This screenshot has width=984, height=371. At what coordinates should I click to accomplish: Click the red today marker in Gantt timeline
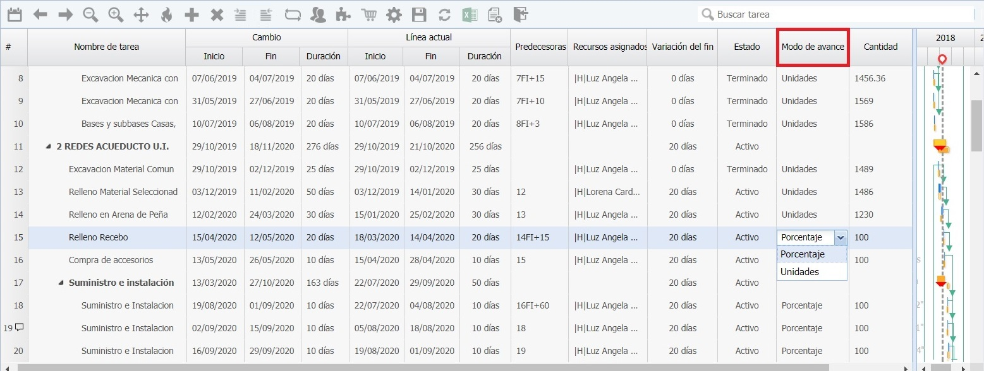pos(942,59)
